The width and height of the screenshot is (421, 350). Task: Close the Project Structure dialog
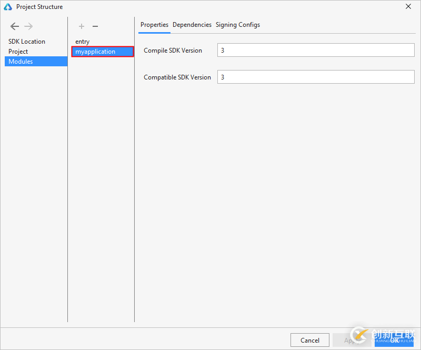[408, 6]
